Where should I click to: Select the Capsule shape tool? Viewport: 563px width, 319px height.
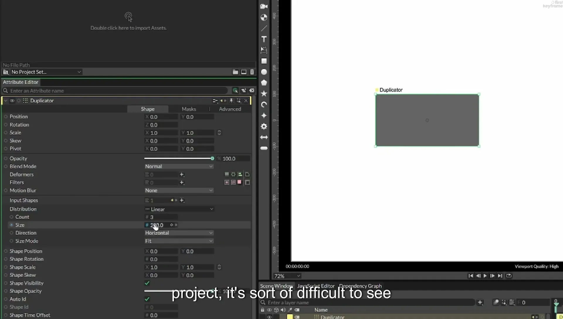[264, 148]
